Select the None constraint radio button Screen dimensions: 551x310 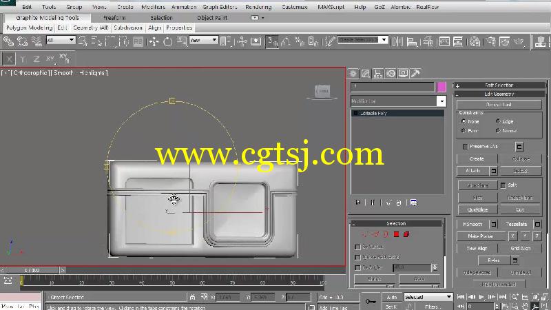coord(464,121)
